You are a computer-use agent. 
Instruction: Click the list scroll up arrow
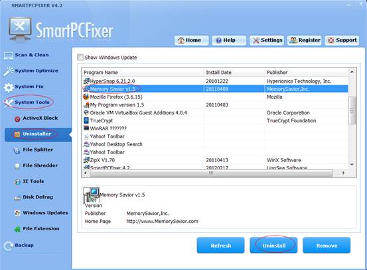click(352, 72)
